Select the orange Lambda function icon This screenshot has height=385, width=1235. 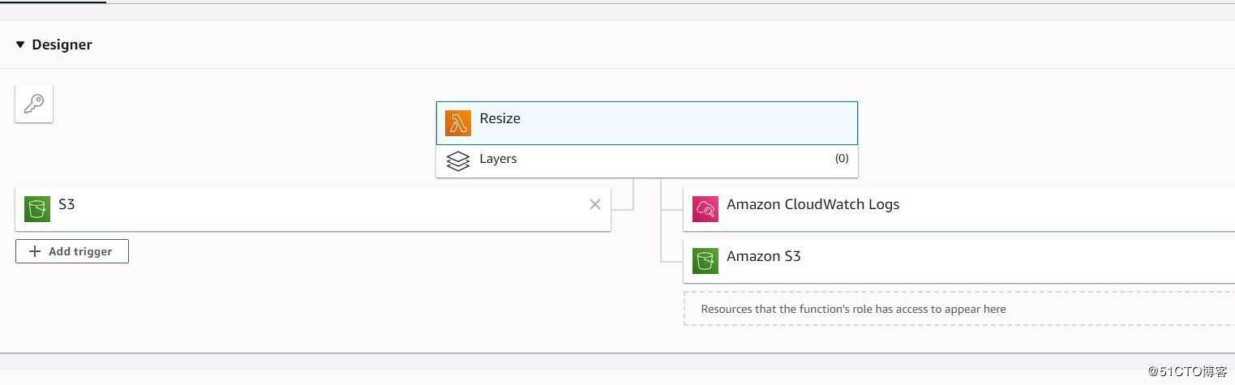(x=458, y=123)
